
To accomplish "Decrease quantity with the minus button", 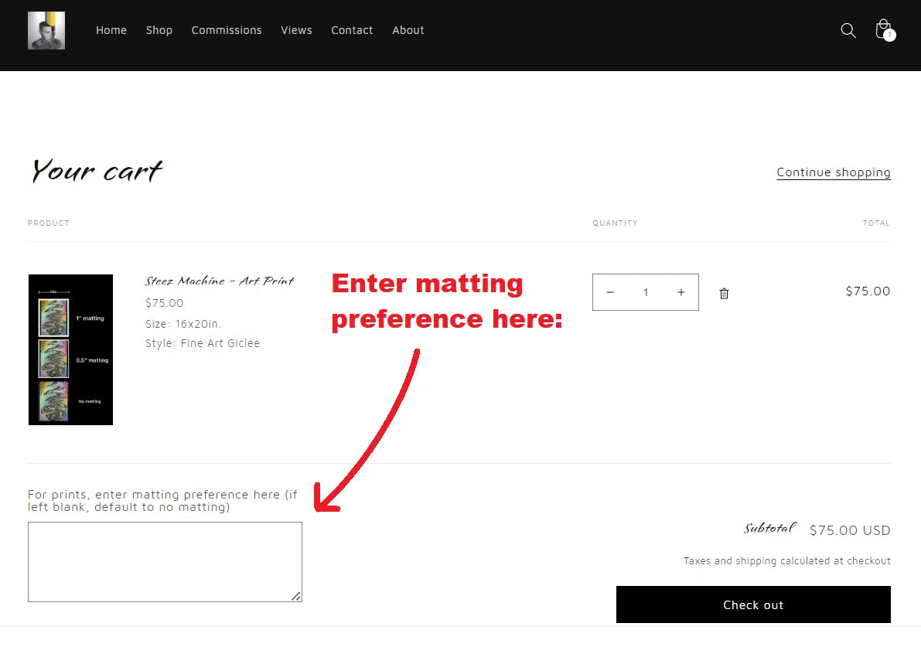I will tap(610, 292).
